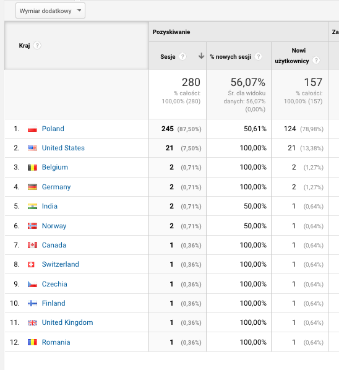Viewport: 339px width, 370px height.
Task: Select the Germany country link
Action: (x=56, y=187)
